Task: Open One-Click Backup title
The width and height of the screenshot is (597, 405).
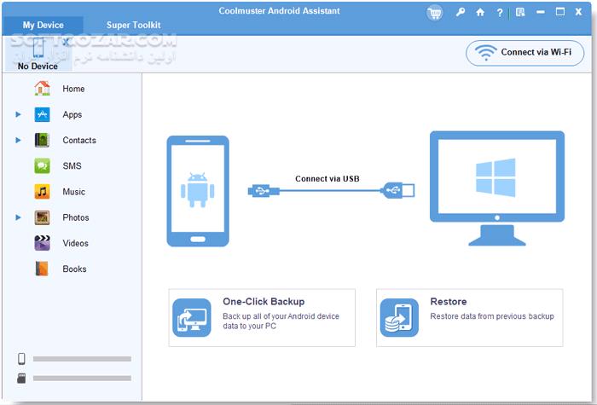Action: pyautogui.click(x=264, y=302)
